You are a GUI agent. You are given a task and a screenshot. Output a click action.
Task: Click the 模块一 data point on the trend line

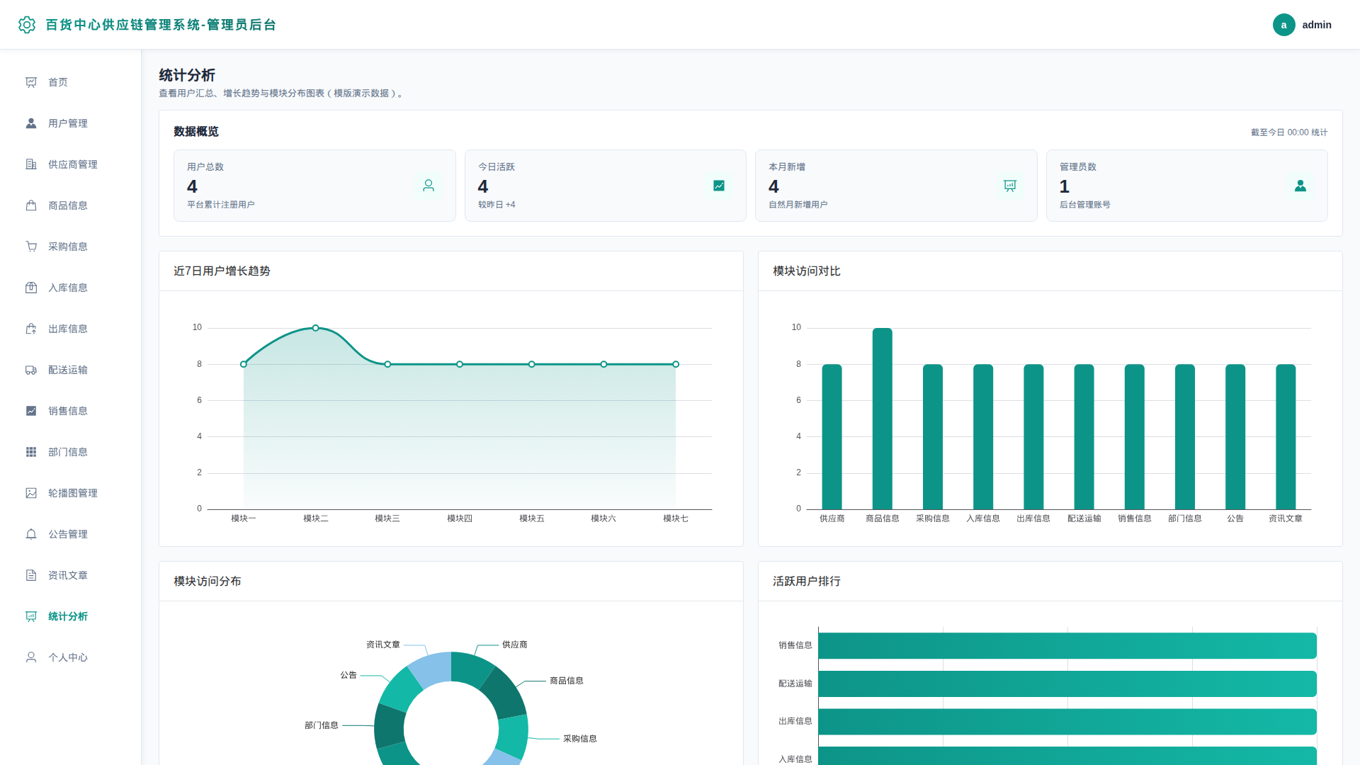tap(244, 364)
